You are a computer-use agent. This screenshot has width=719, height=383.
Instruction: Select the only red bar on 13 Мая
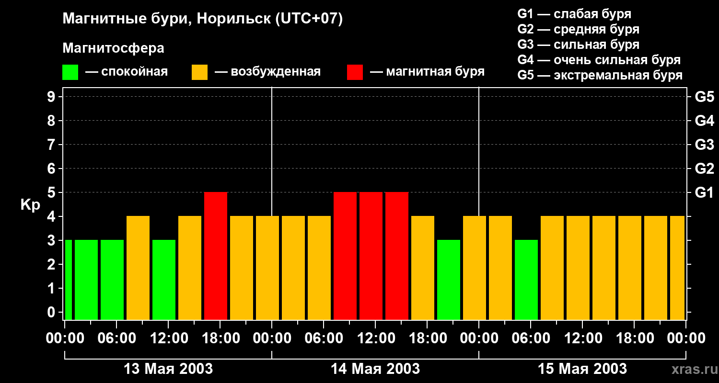tap(216, 256)
